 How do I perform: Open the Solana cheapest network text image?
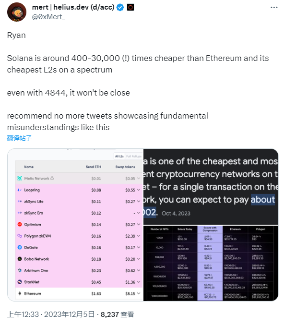pyautogui.click(x=211, y=186)
